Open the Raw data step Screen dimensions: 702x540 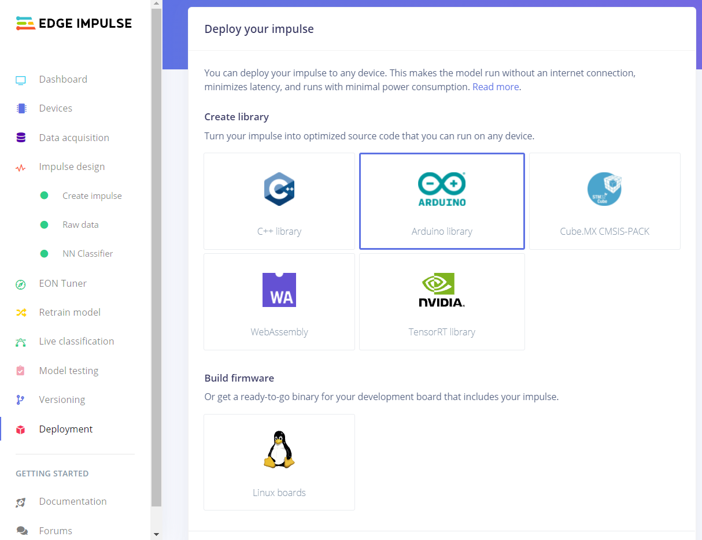pos(80,224)
